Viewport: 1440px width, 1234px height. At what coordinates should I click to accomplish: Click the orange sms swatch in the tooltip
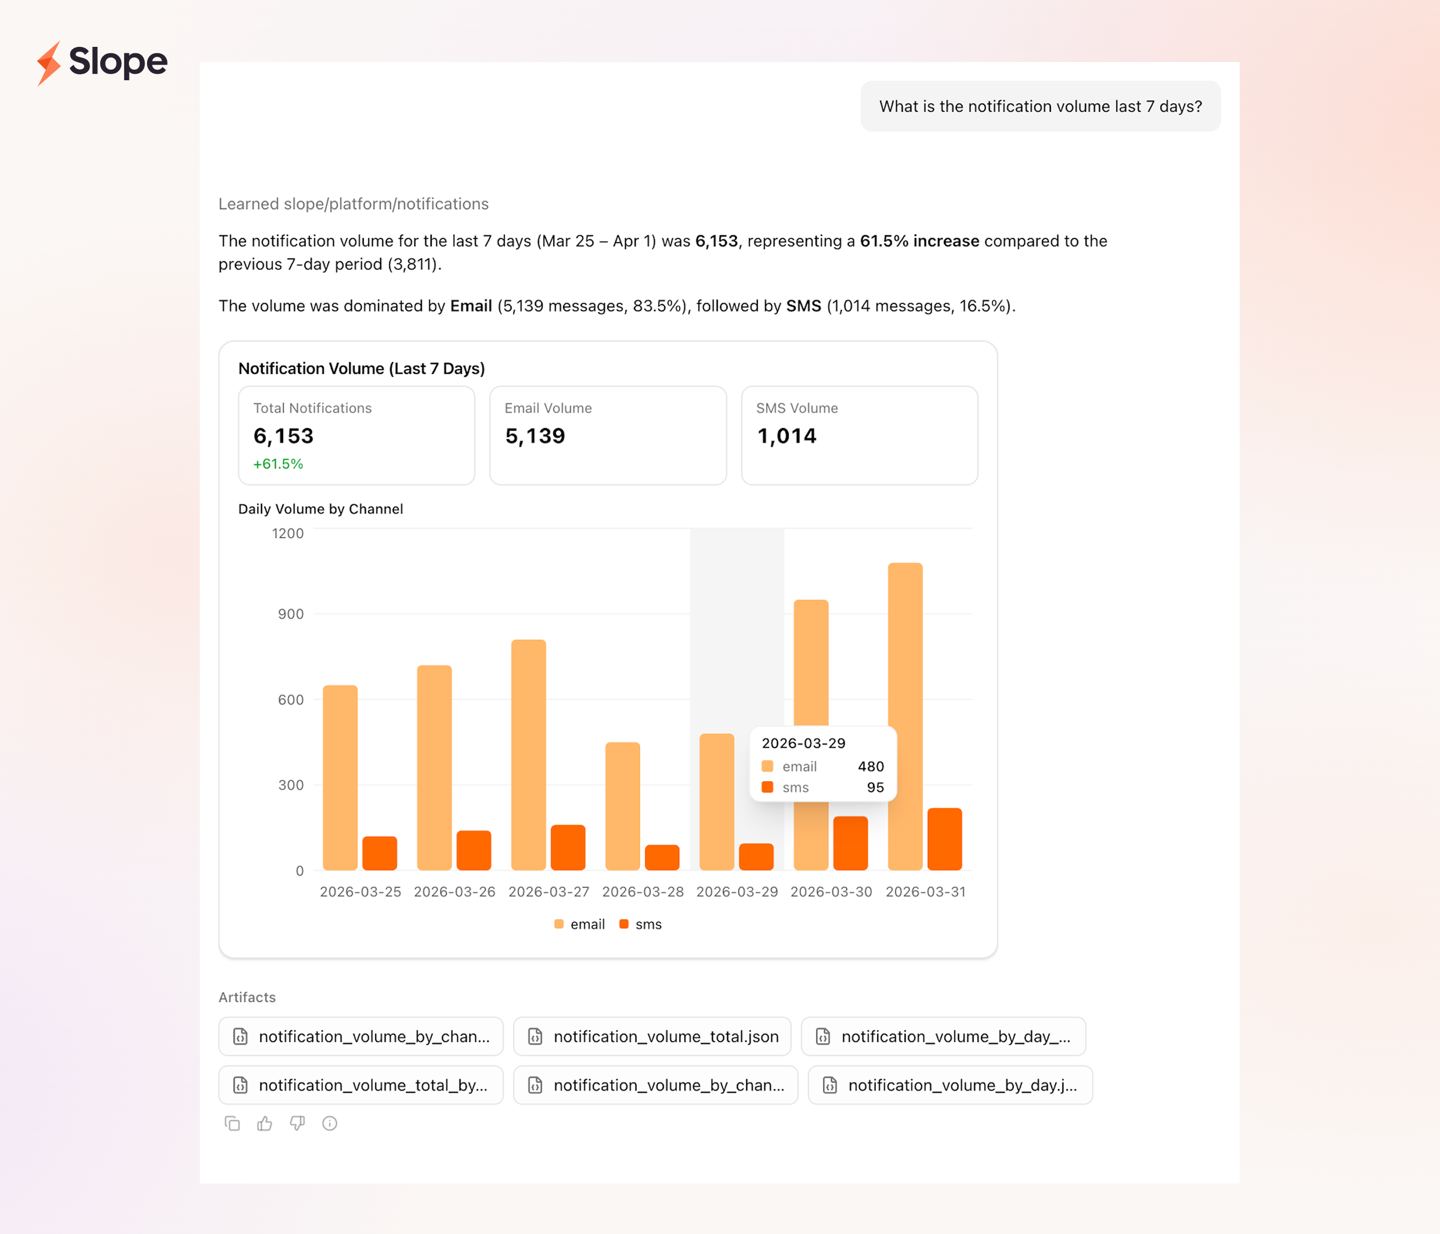coord(767,787)
